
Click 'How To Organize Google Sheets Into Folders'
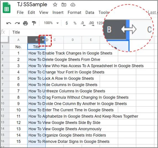67,135
